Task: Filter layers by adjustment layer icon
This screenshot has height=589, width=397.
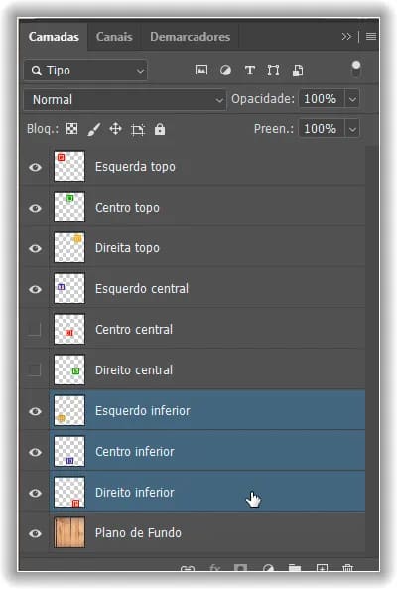Action: click(225, 71)
